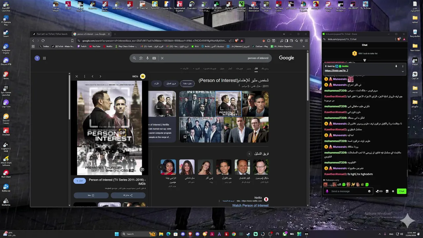The image size is (423, 238).
Task: Open the Twitter bookmark
Action: tap(44, 47)
